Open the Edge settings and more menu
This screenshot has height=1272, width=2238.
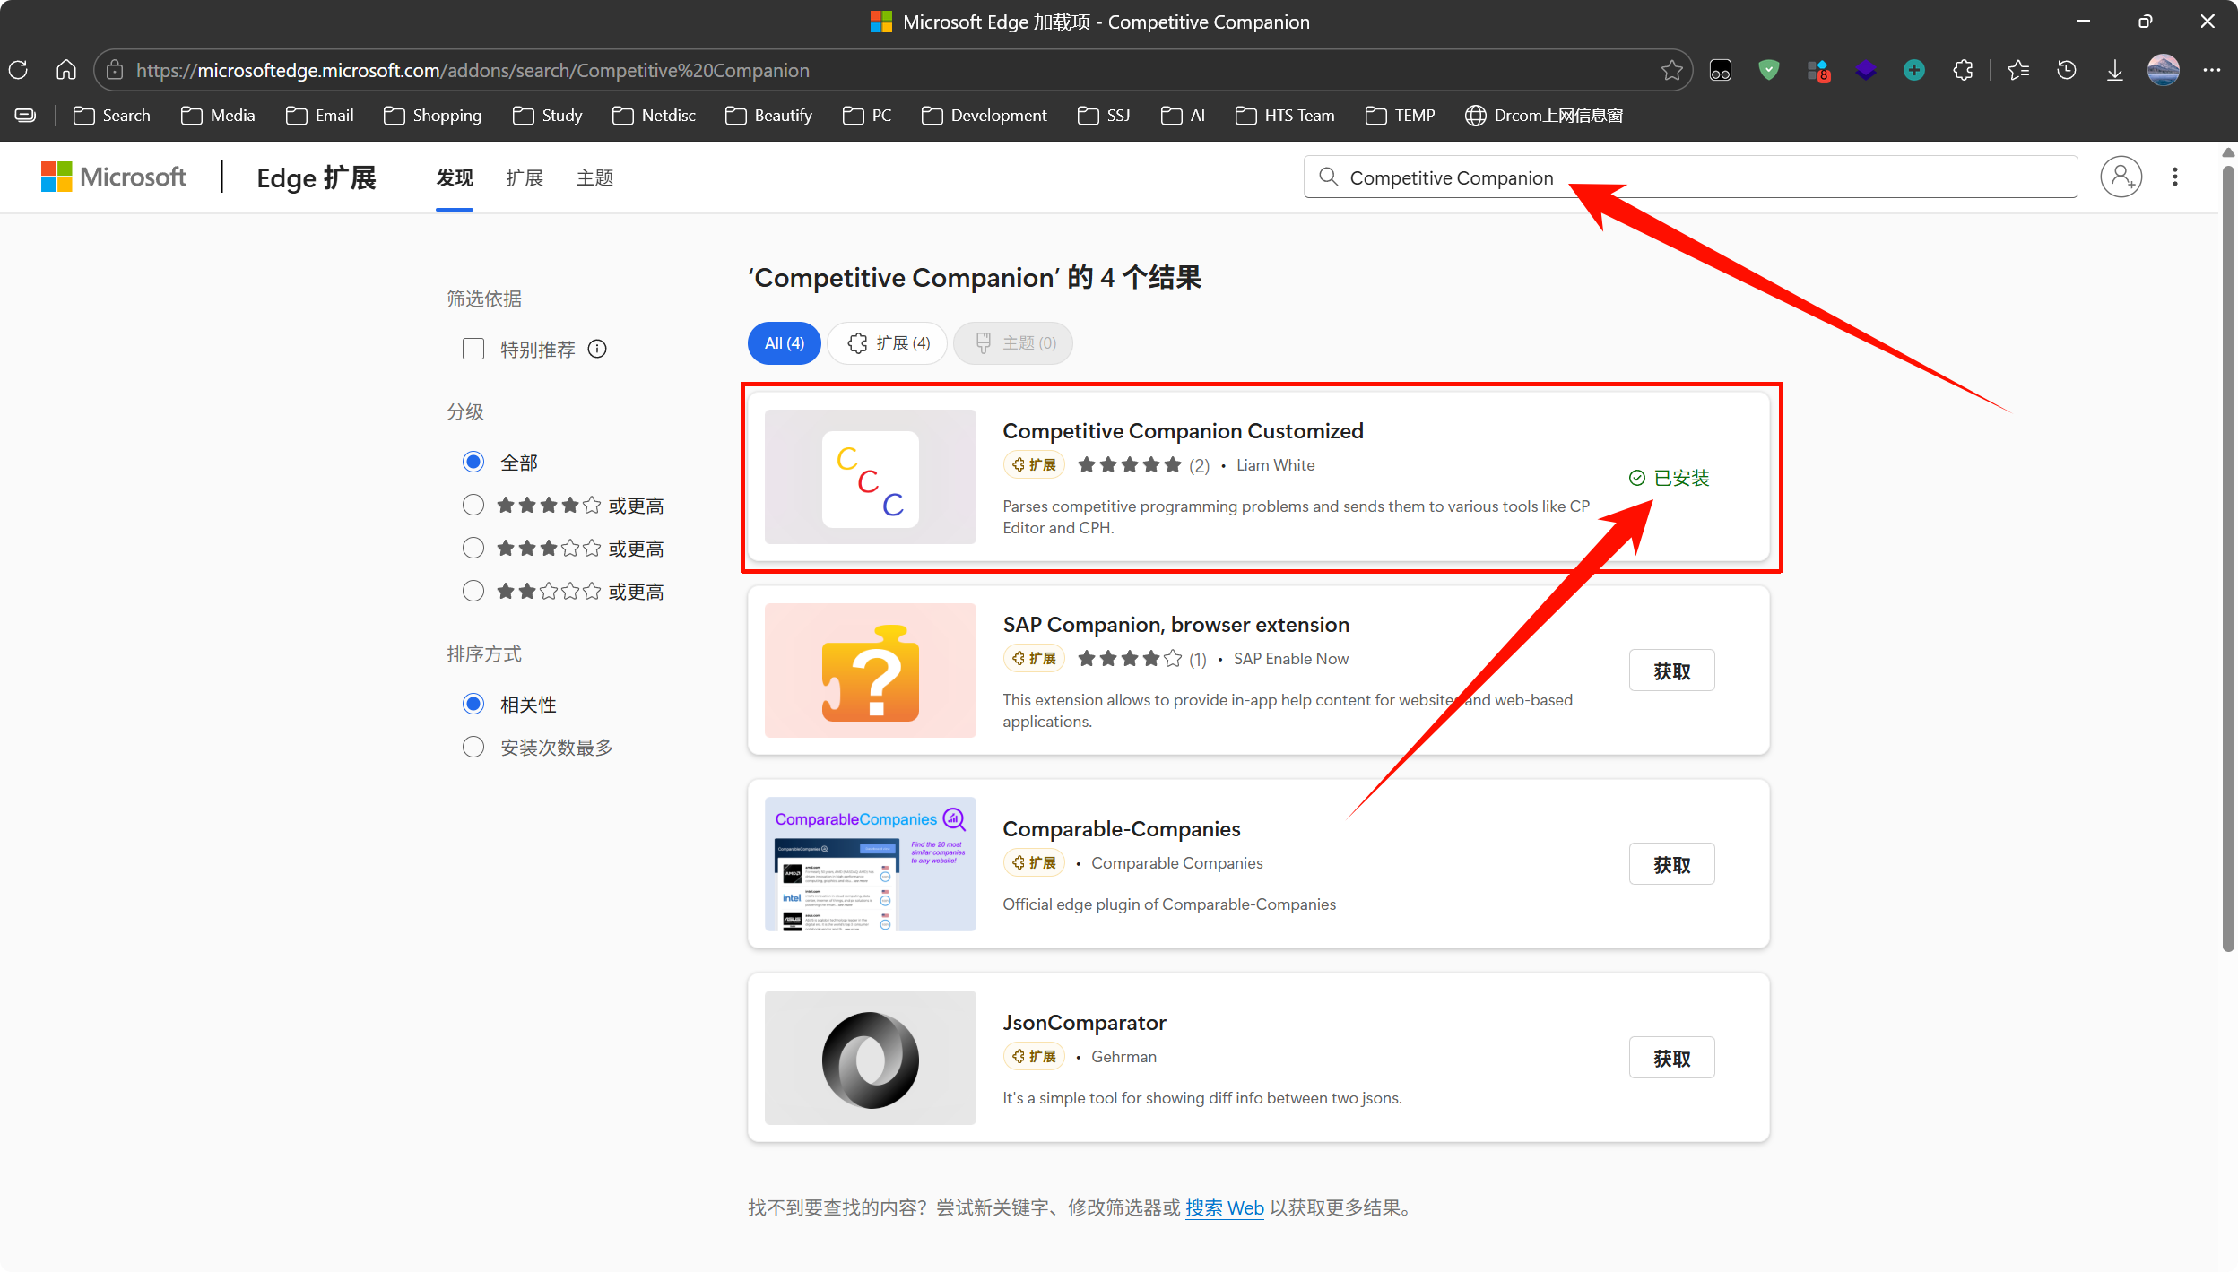point(2212,70)
